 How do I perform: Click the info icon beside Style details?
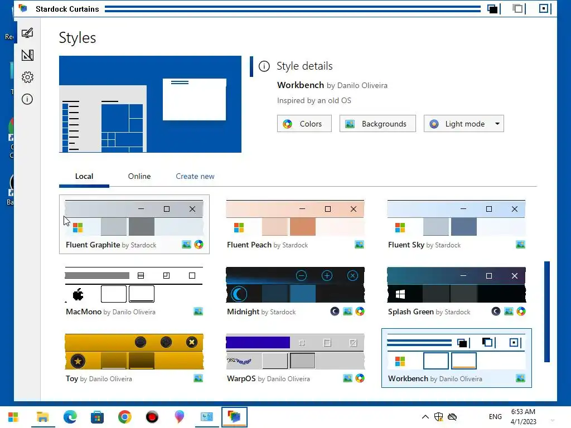click(264, 66)
